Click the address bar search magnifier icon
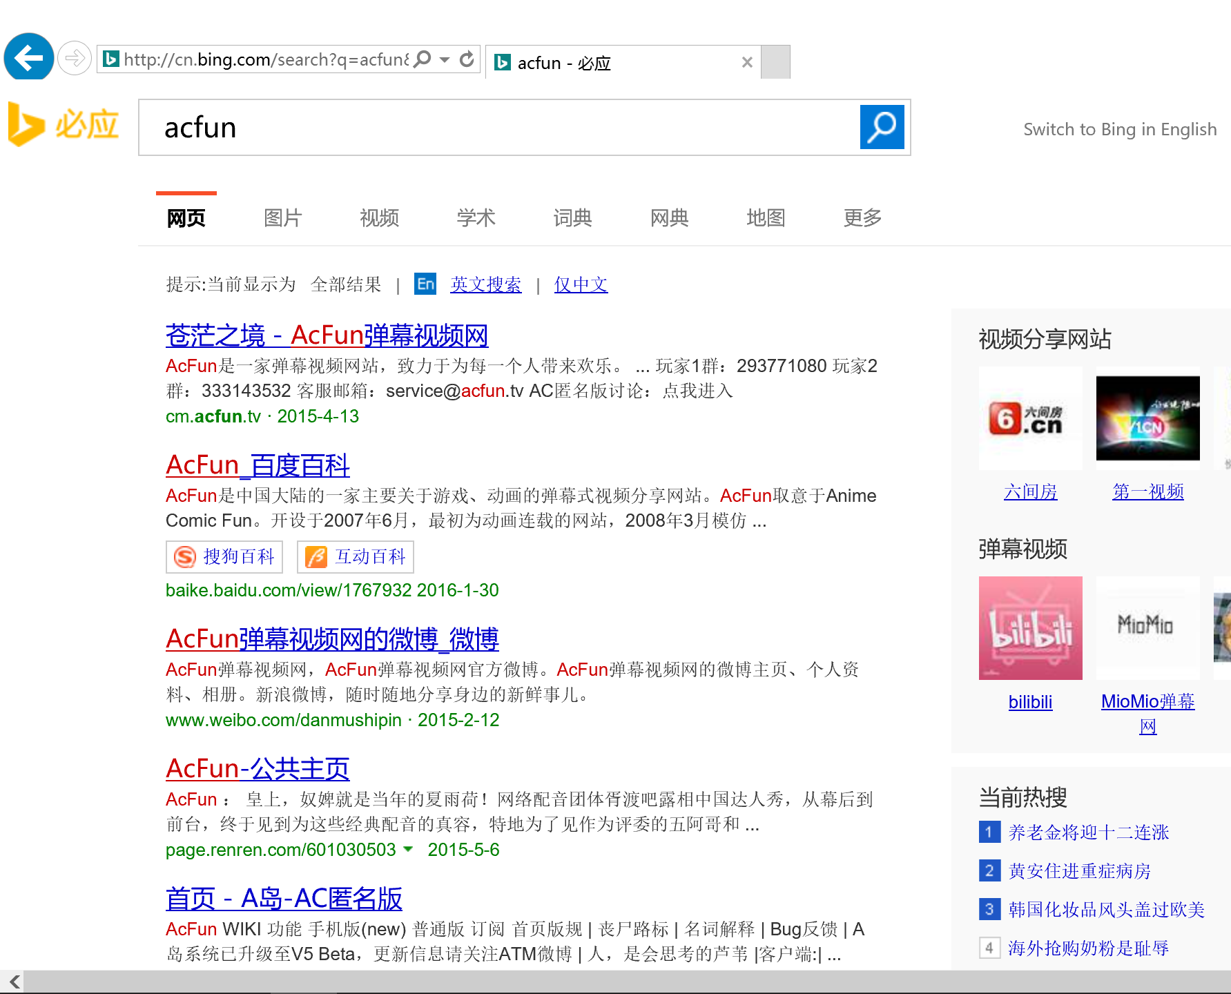 tap(422, 59)
